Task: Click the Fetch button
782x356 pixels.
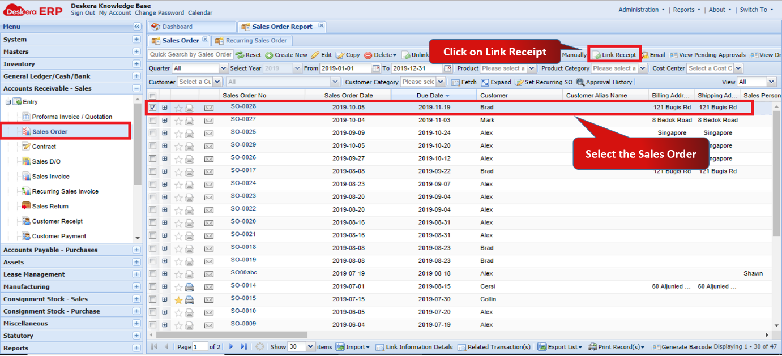Action: pyautogui.click(x=464, y=82)
